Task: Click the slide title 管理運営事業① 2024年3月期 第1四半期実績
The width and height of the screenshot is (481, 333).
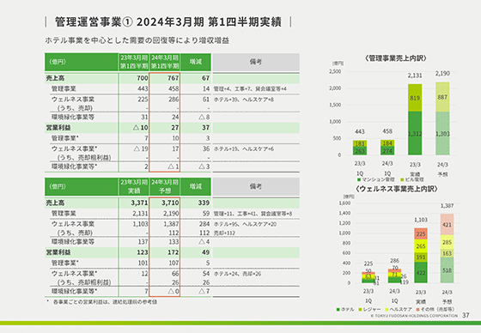Action: [167, 22]
